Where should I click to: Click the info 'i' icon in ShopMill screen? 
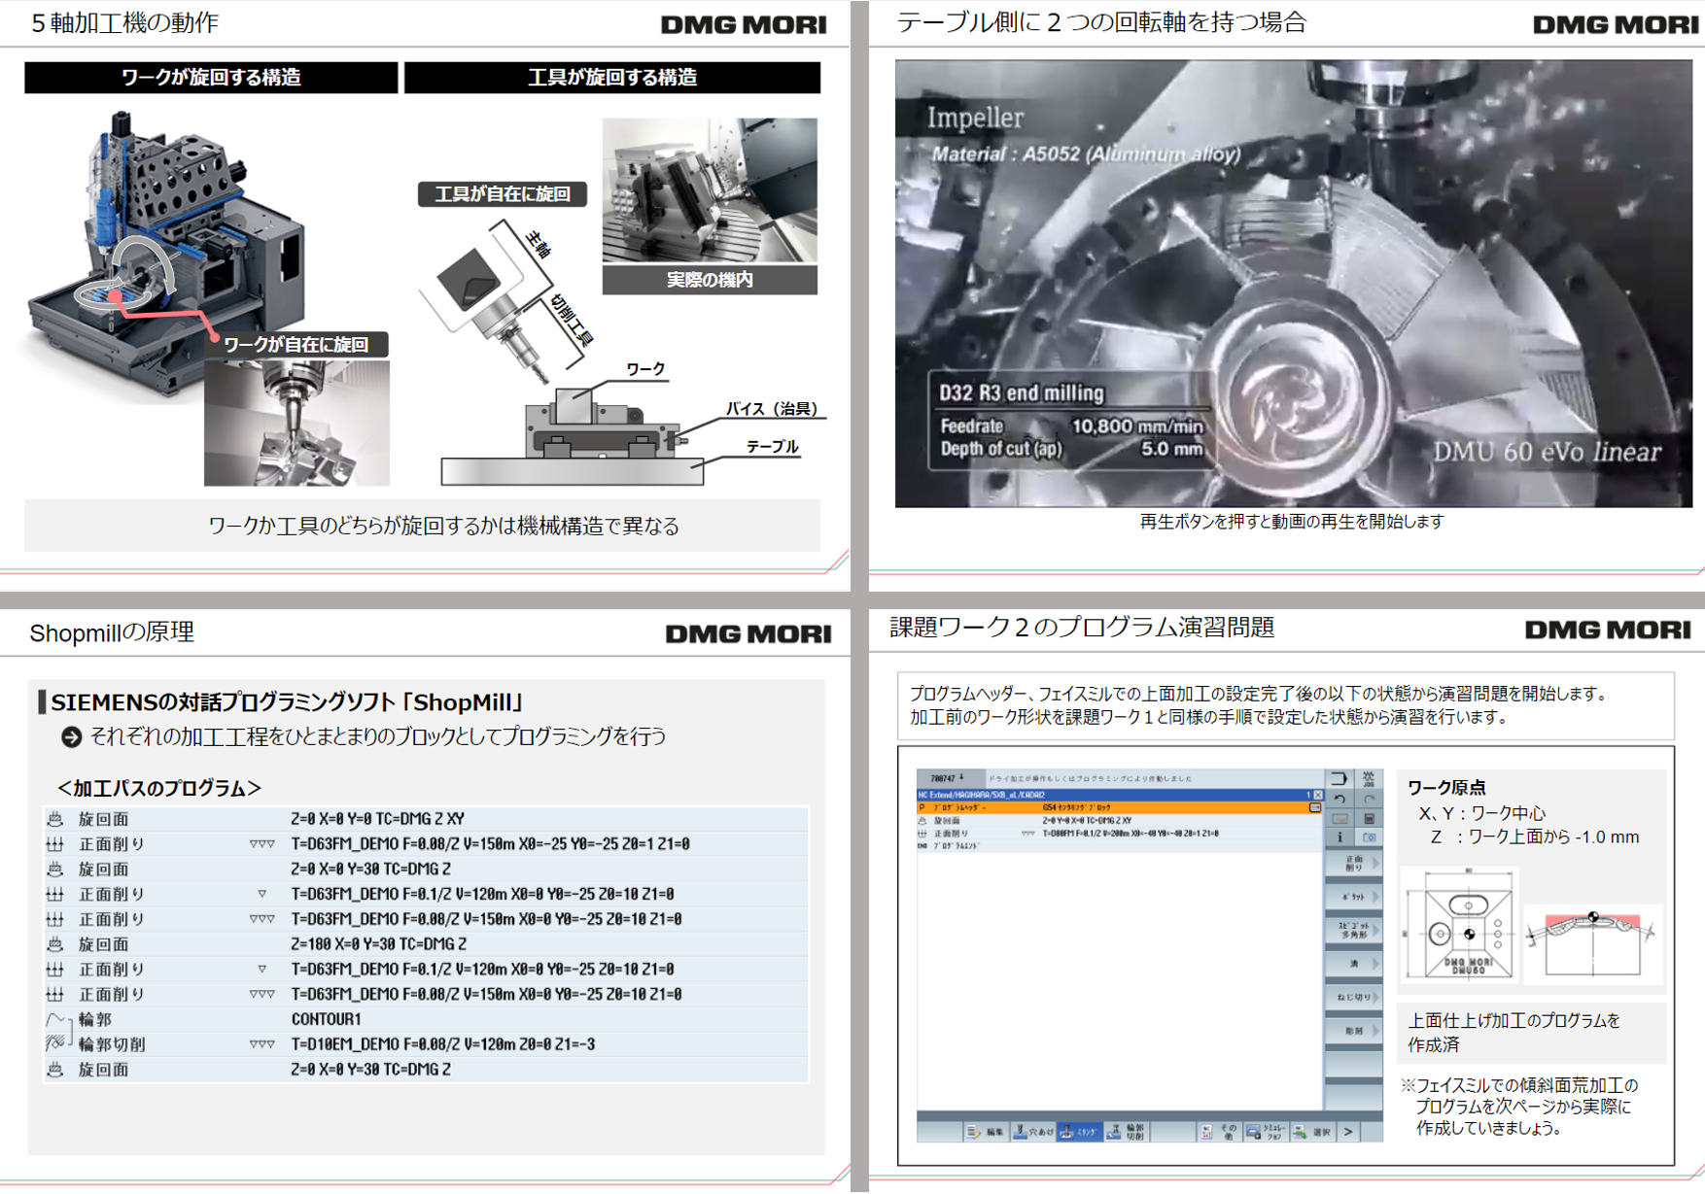point(1340,837)
